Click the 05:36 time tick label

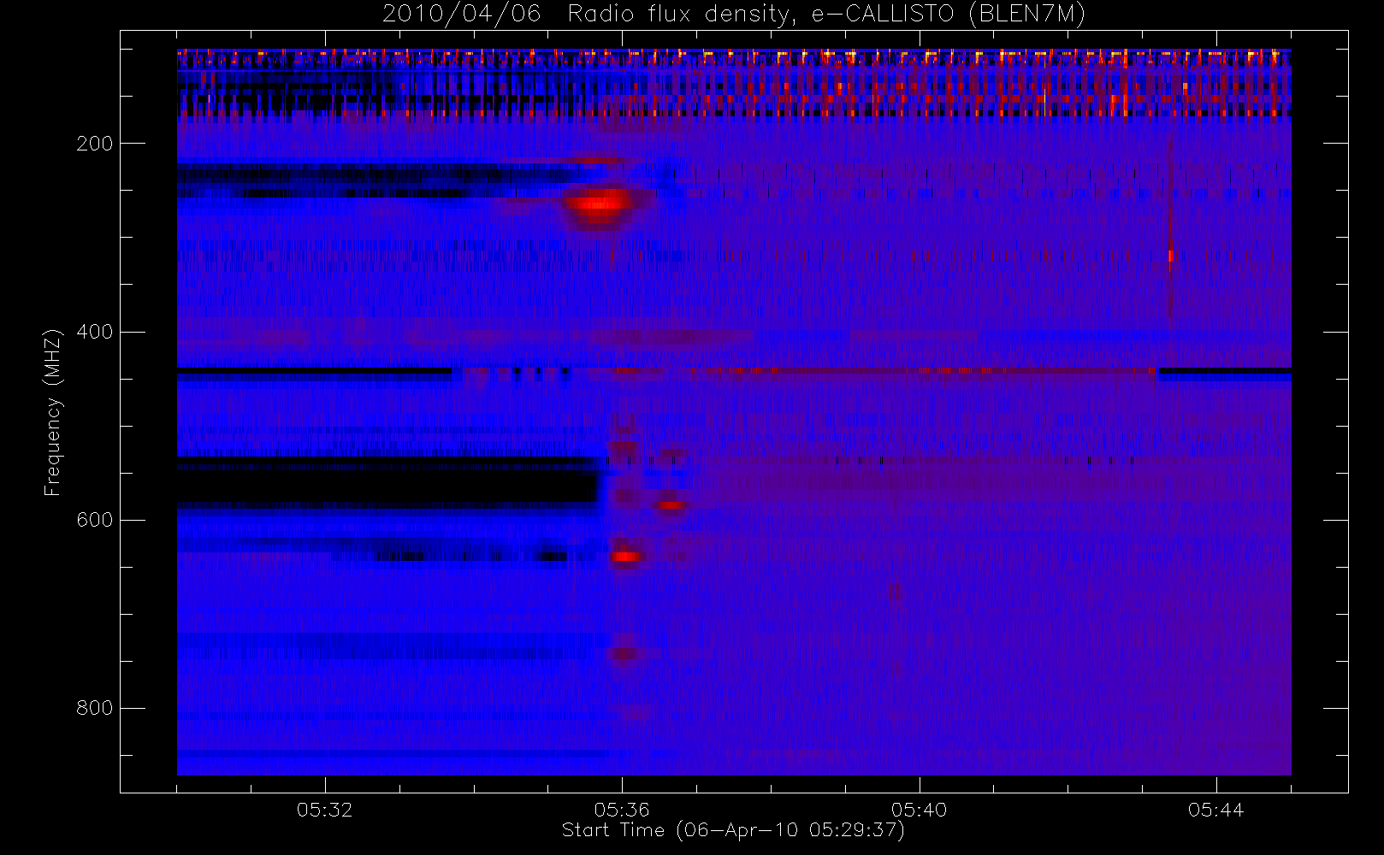point(622,810)
